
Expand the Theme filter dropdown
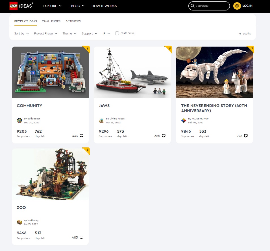coord(69,33)
